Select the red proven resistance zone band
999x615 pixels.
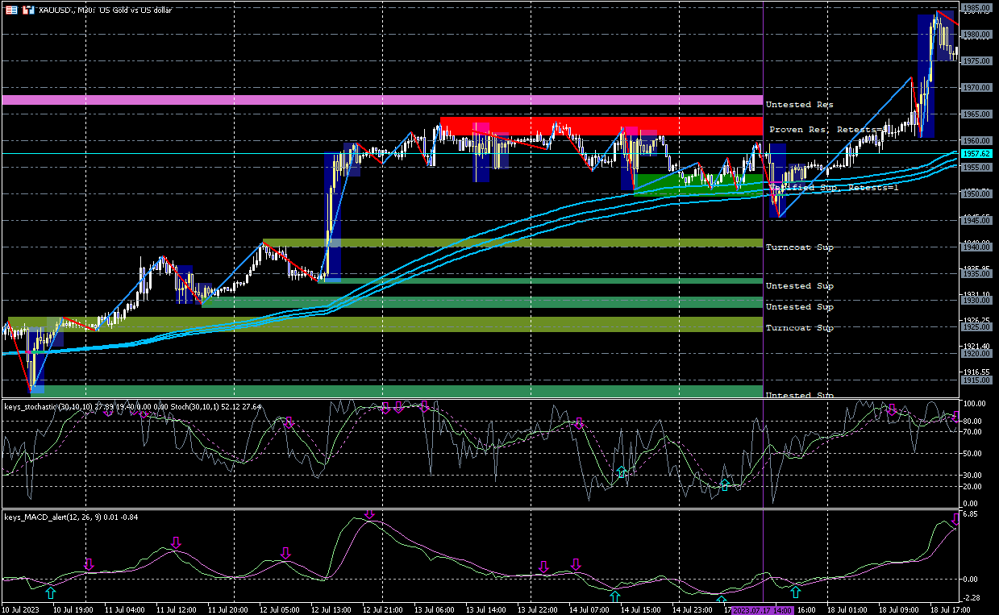(601, 127)
